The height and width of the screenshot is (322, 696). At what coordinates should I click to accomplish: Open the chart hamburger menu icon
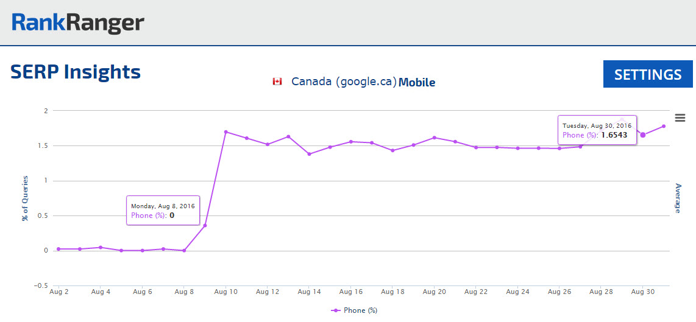(x=680, y=117)
